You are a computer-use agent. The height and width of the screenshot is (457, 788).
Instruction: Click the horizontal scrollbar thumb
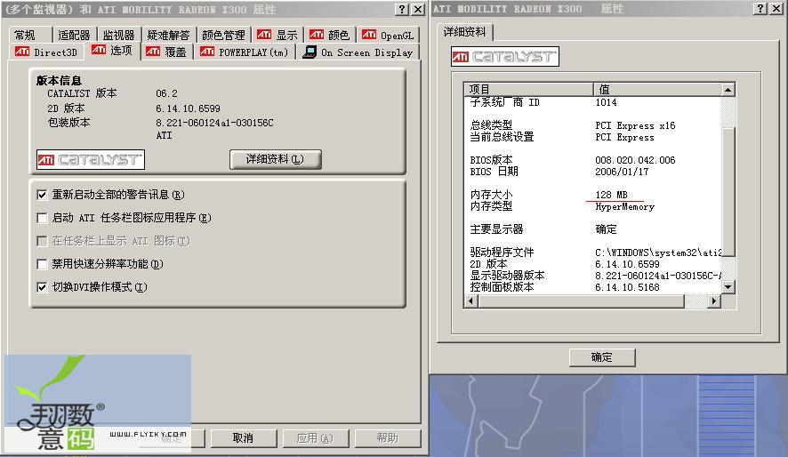(x=581, y=301)
